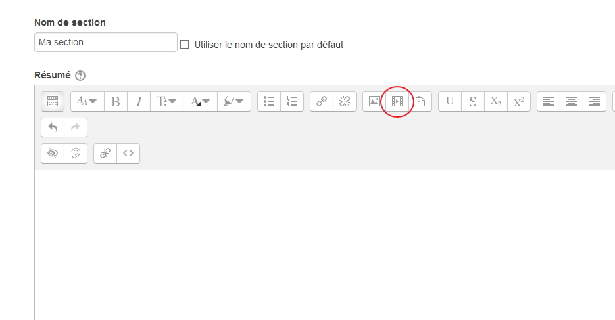Toggle bold formatting
615x320 pixels.
[115, 101]
